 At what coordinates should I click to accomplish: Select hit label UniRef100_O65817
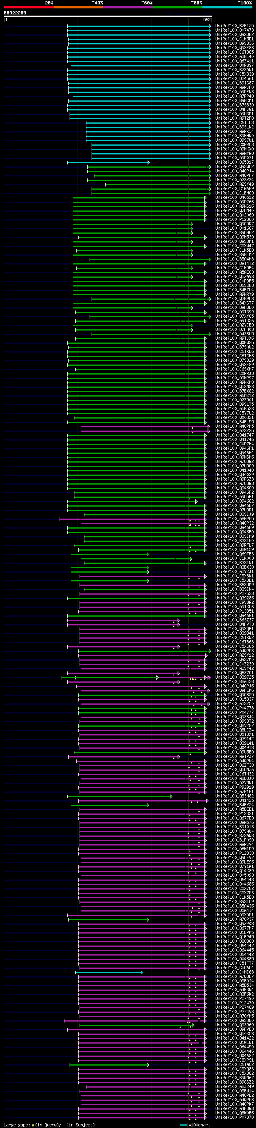[x=234, y=162]
